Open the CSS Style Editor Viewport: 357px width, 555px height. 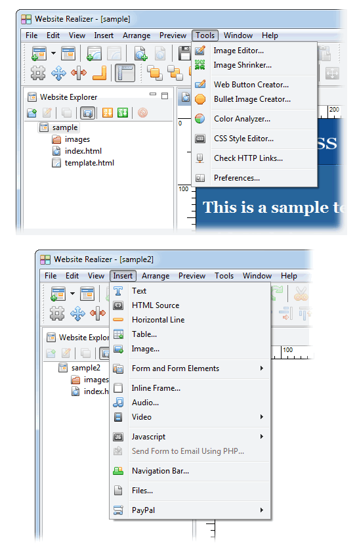tap(243, 139)
